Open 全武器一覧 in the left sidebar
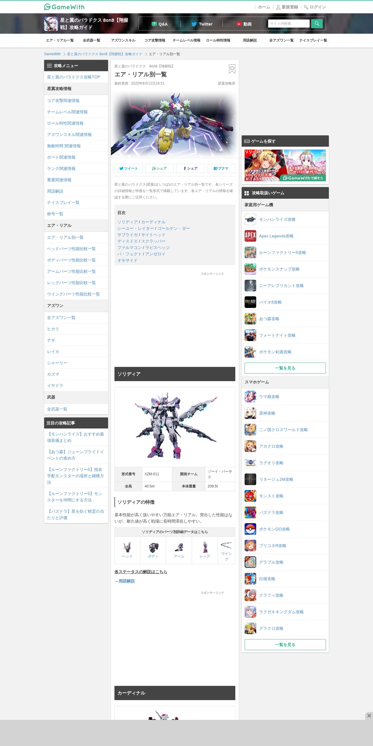This screenshot has height=746, width=373. tap(76, 409)
